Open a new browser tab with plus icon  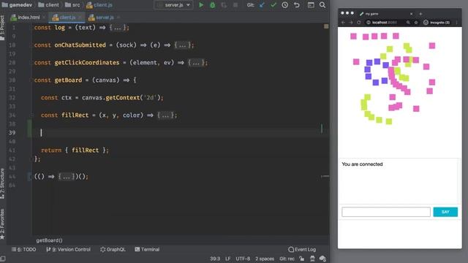[x=420, y=14]
